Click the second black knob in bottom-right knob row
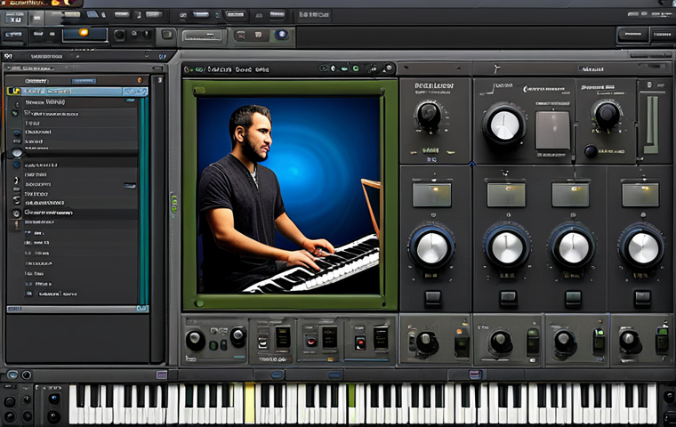The image size is (676, 427). [501, 342]
